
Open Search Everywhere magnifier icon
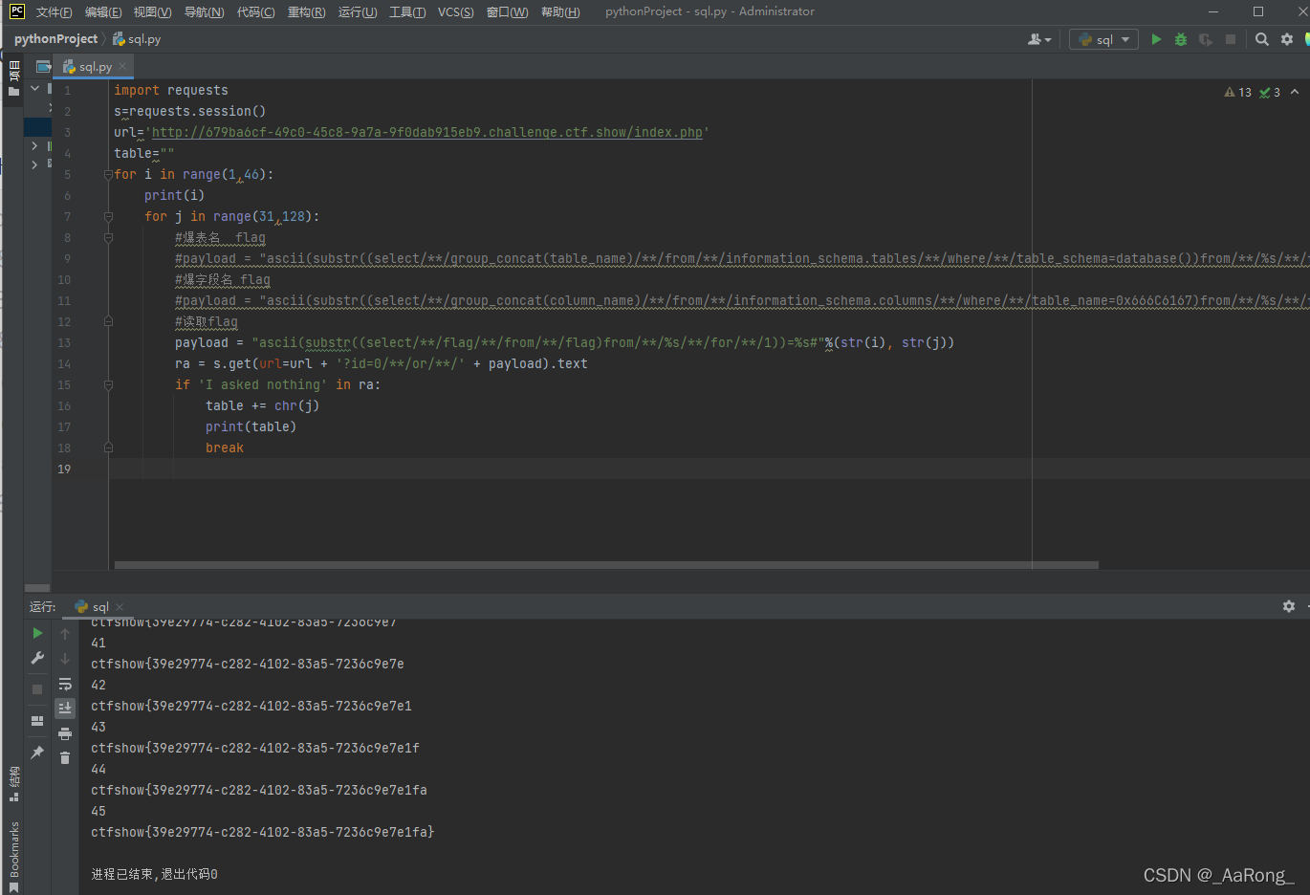point(1262,39)
